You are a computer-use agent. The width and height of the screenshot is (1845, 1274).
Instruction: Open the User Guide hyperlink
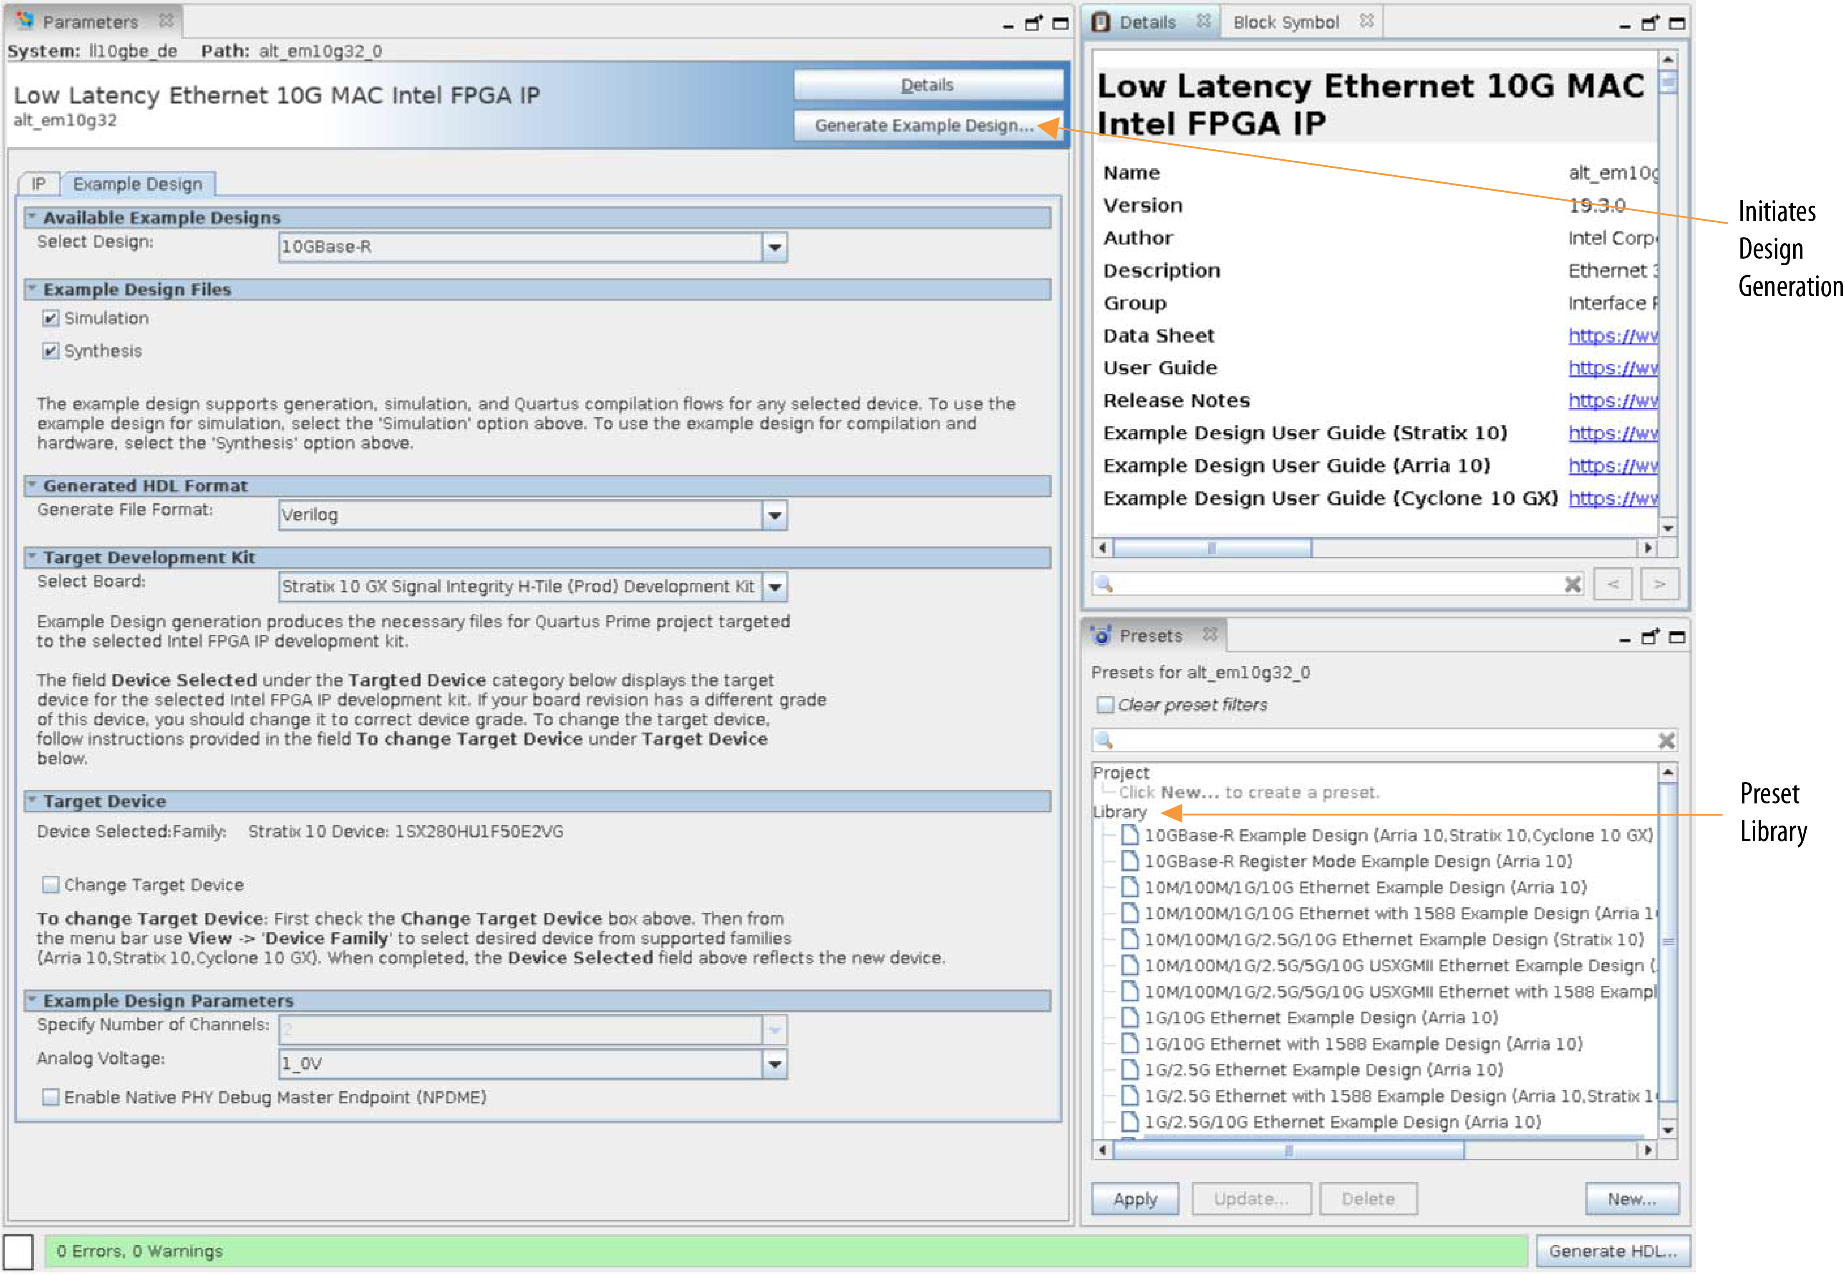point(1612,368)
